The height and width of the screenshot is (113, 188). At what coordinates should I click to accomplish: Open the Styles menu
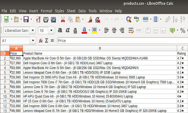(59, 11)
